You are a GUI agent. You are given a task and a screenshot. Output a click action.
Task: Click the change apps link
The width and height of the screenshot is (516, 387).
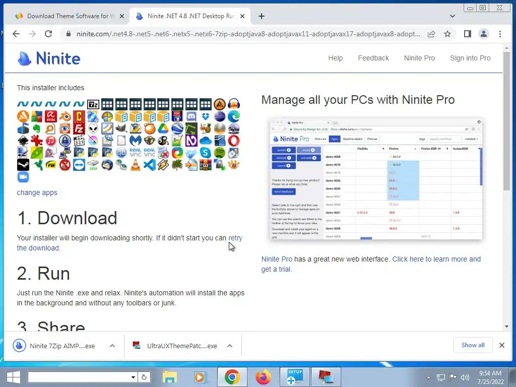37,192
